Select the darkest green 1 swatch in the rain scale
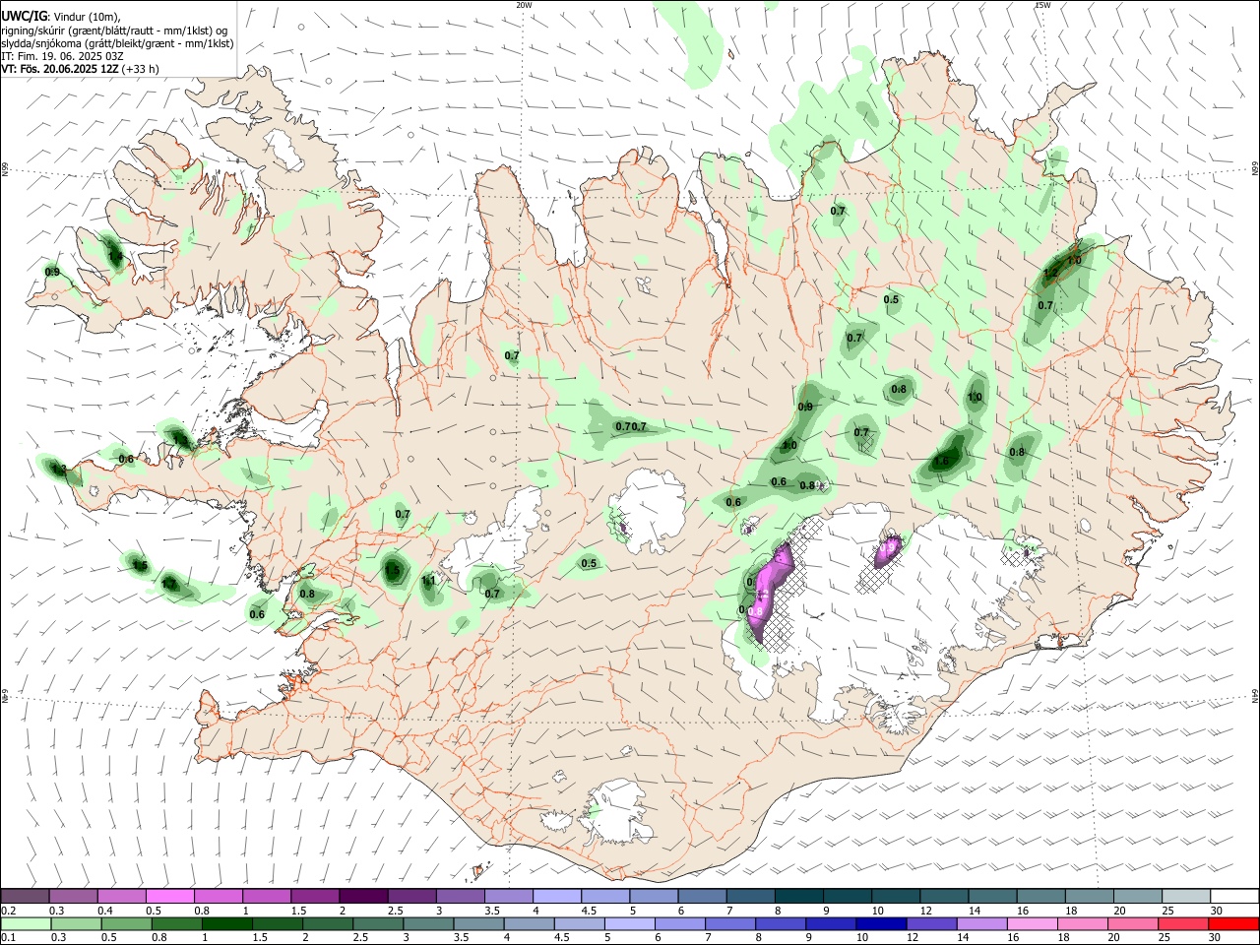 228,923
